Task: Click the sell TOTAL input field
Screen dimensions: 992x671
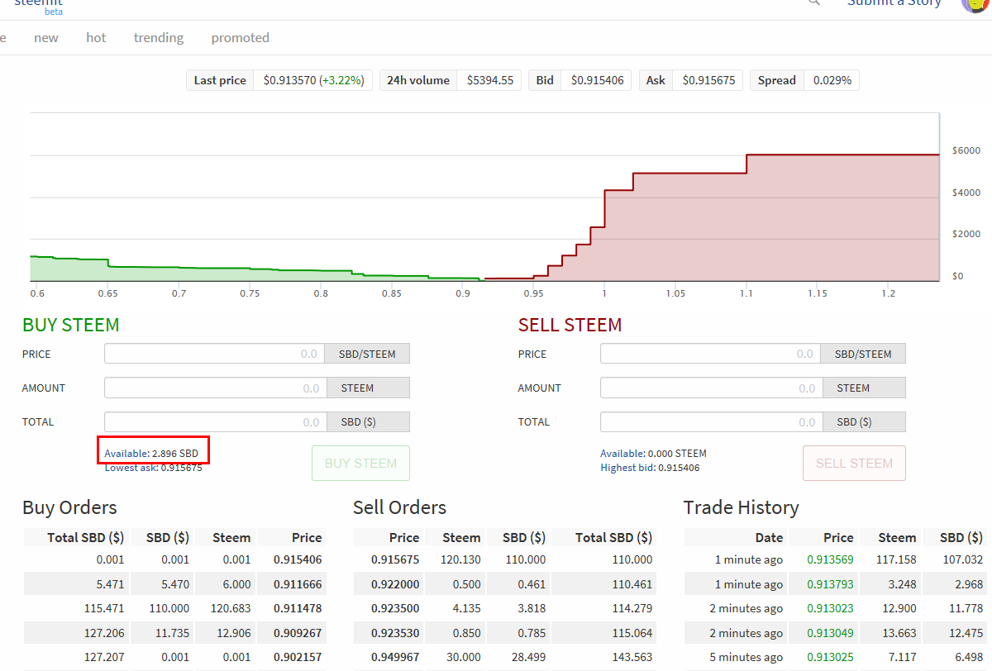Action: click(x=711, y=421)
